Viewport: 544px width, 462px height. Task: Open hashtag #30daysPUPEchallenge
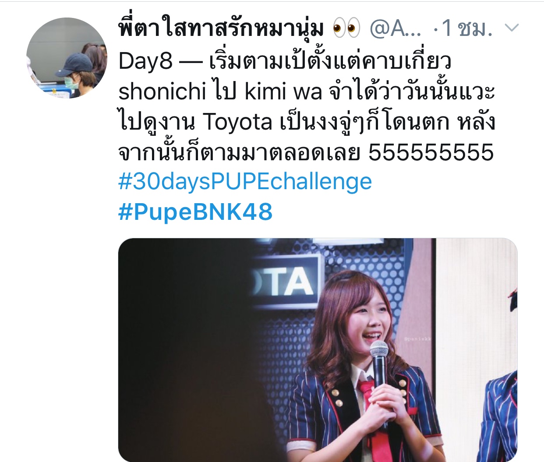coord(245,182)
